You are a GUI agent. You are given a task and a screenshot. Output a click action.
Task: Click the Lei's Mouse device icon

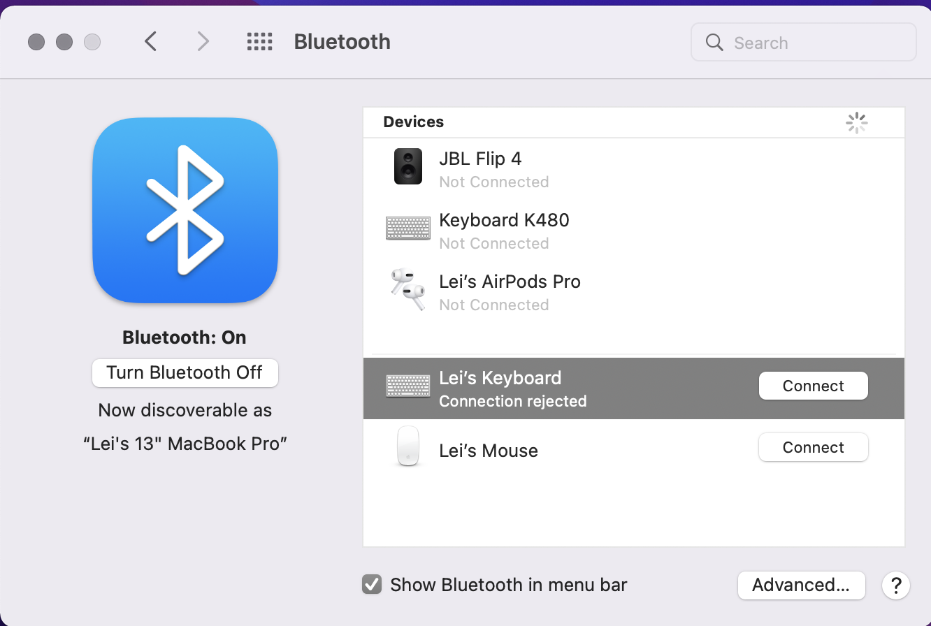coord(407,446)
